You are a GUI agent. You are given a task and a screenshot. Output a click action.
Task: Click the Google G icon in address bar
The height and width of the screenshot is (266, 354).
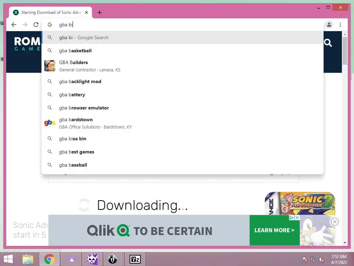(50, 25)
